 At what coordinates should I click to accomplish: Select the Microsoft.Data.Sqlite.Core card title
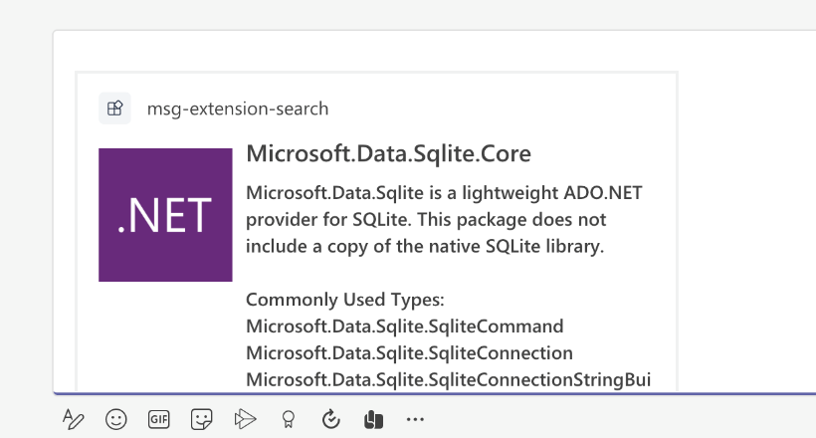click(388, 153)
